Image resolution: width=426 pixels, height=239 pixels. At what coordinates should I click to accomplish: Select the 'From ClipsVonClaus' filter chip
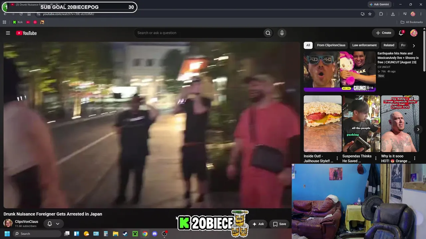coord(331,45)
